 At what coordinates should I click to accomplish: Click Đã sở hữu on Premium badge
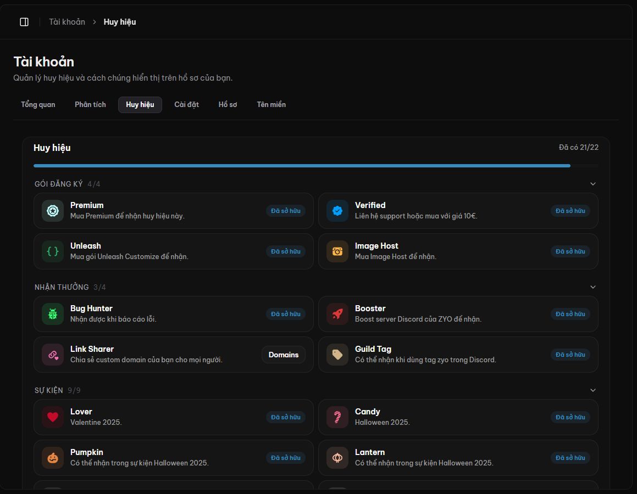[286, 211]
